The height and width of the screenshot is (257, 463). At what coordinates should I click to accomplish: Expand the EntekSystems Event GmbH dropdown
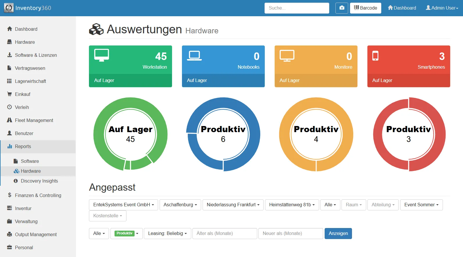point(123,205)
